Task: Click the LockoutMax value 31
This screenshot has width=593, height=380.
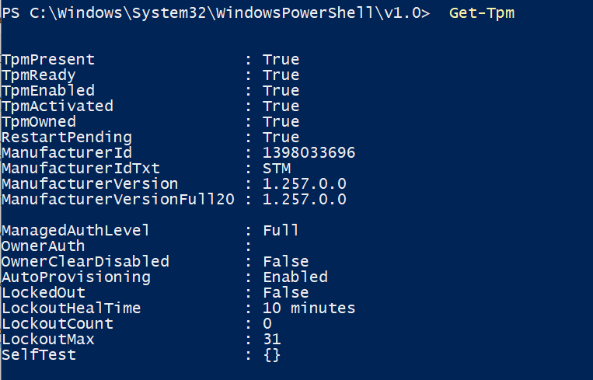Action: pyautogui.click(x=272, y=338)
